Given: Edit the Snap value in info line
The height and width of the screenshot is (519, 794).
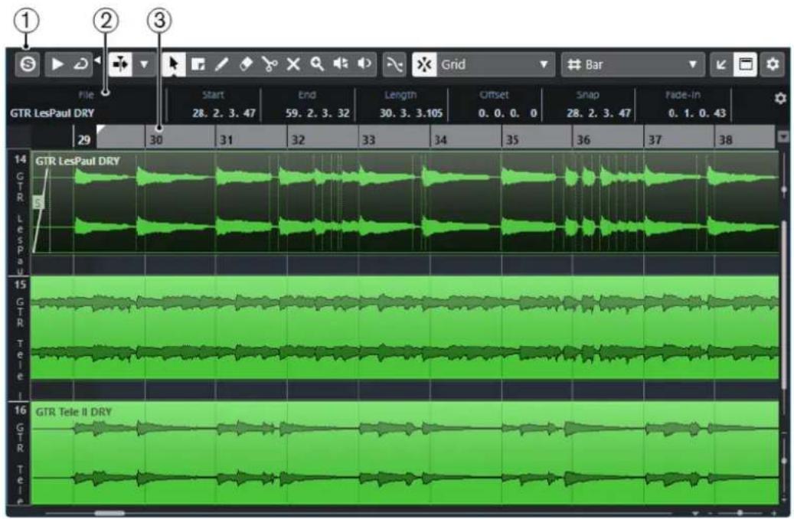Looking at the screenshot, I should pyautogui.click(x=599, y=113).
